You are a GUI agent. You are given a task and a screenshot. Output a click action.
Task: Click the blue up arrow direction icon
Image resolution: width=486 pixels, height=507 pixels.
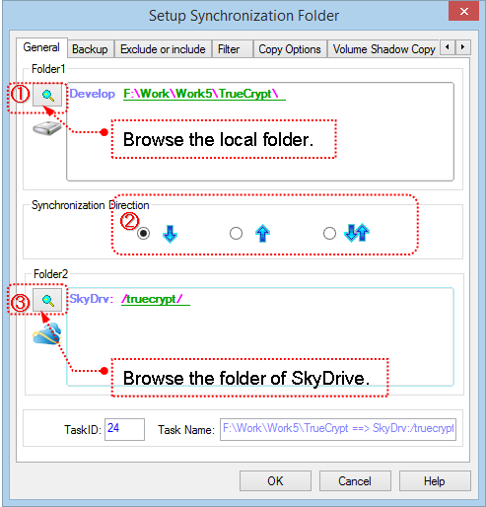[262, 234]
